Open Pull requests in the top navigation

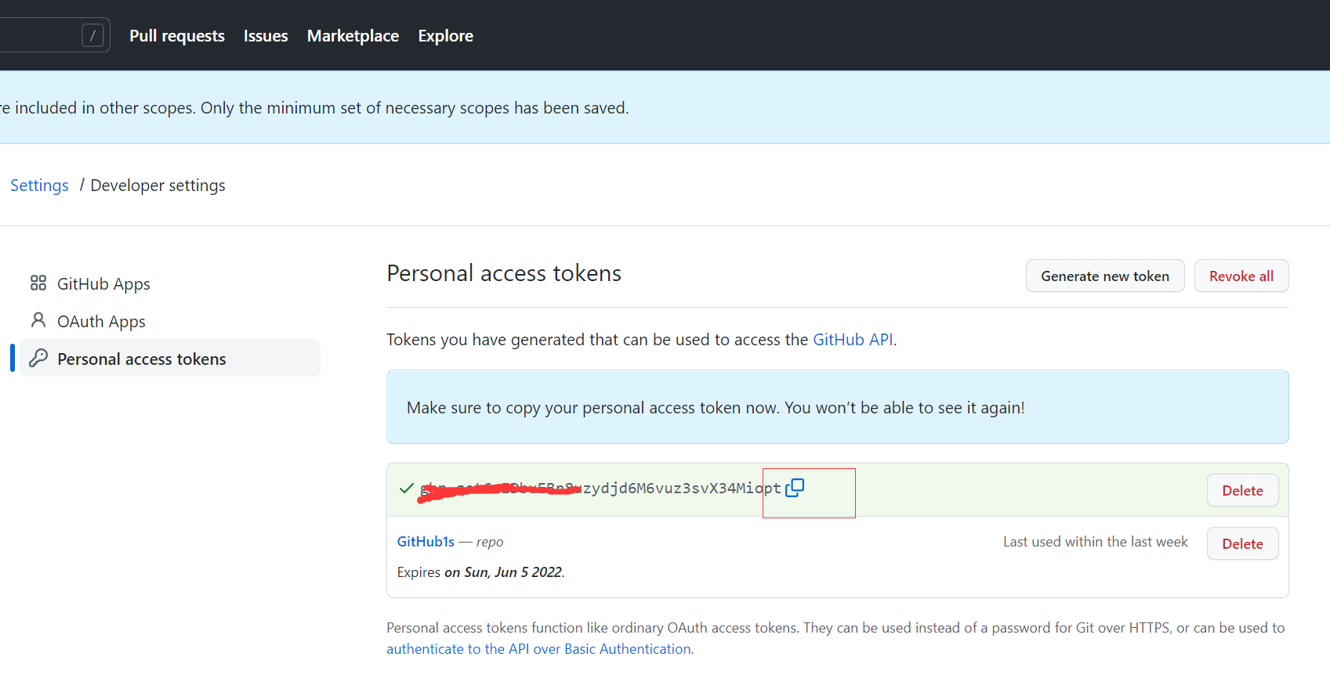(177, 36)
